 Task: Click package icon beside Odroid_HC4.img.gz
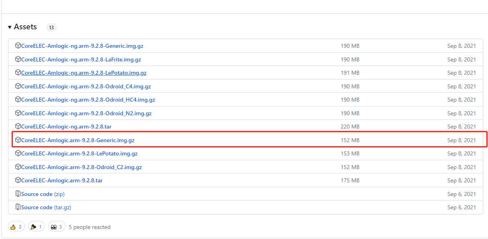click(x=18, y=100)
